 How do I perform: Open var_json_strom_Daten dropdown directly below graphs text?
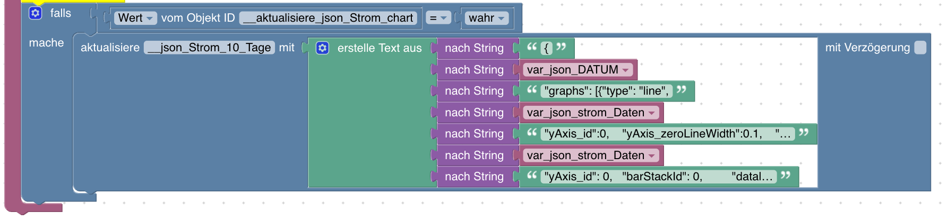(x=591, y=113)
